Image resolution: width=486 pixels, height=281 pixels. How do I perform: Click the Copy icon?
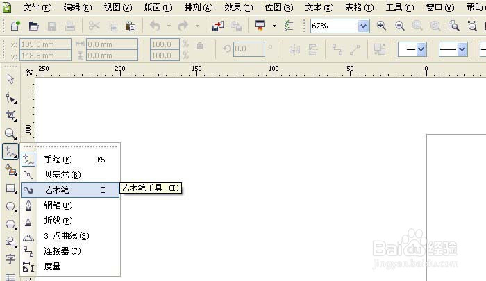coord(112,26)
